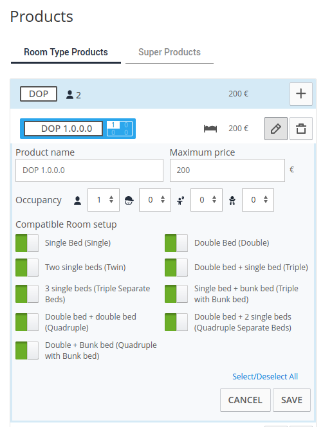This screenshot has width=323, height=427.
Task: Disable Double Bed (Double) switch
Action: coord(176,243)
